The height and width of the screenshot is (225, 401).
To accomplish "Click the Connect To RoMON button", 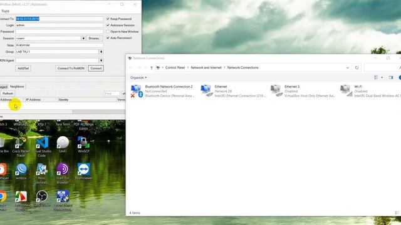I will point(71,68).
